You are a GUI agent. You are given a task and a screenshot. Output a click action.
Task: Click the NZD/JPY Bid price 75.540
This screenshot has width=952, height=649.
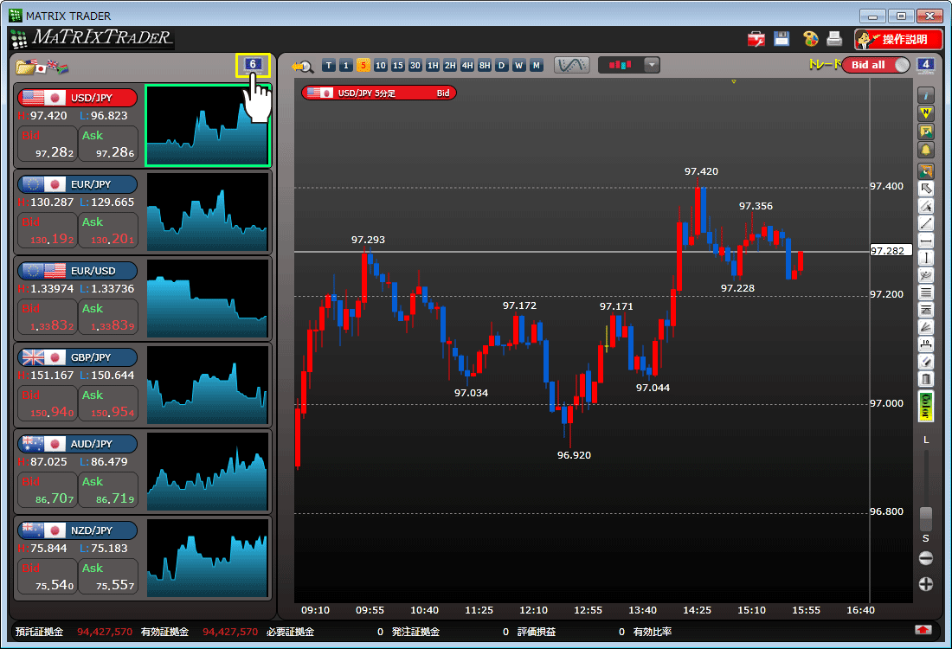pos(48,577)
